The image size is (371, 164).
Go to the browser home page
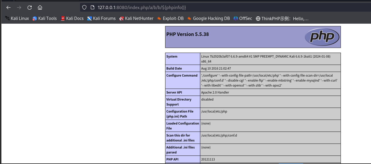coord(40,8)
